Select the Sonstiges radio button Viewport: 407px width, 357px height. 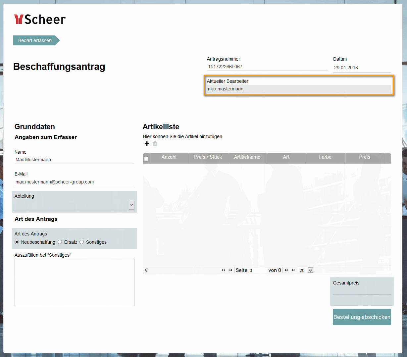coord(81,242)
